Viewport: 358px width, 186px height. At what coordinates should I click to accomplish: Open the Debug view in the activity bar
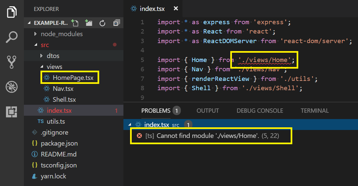[12, 87]
